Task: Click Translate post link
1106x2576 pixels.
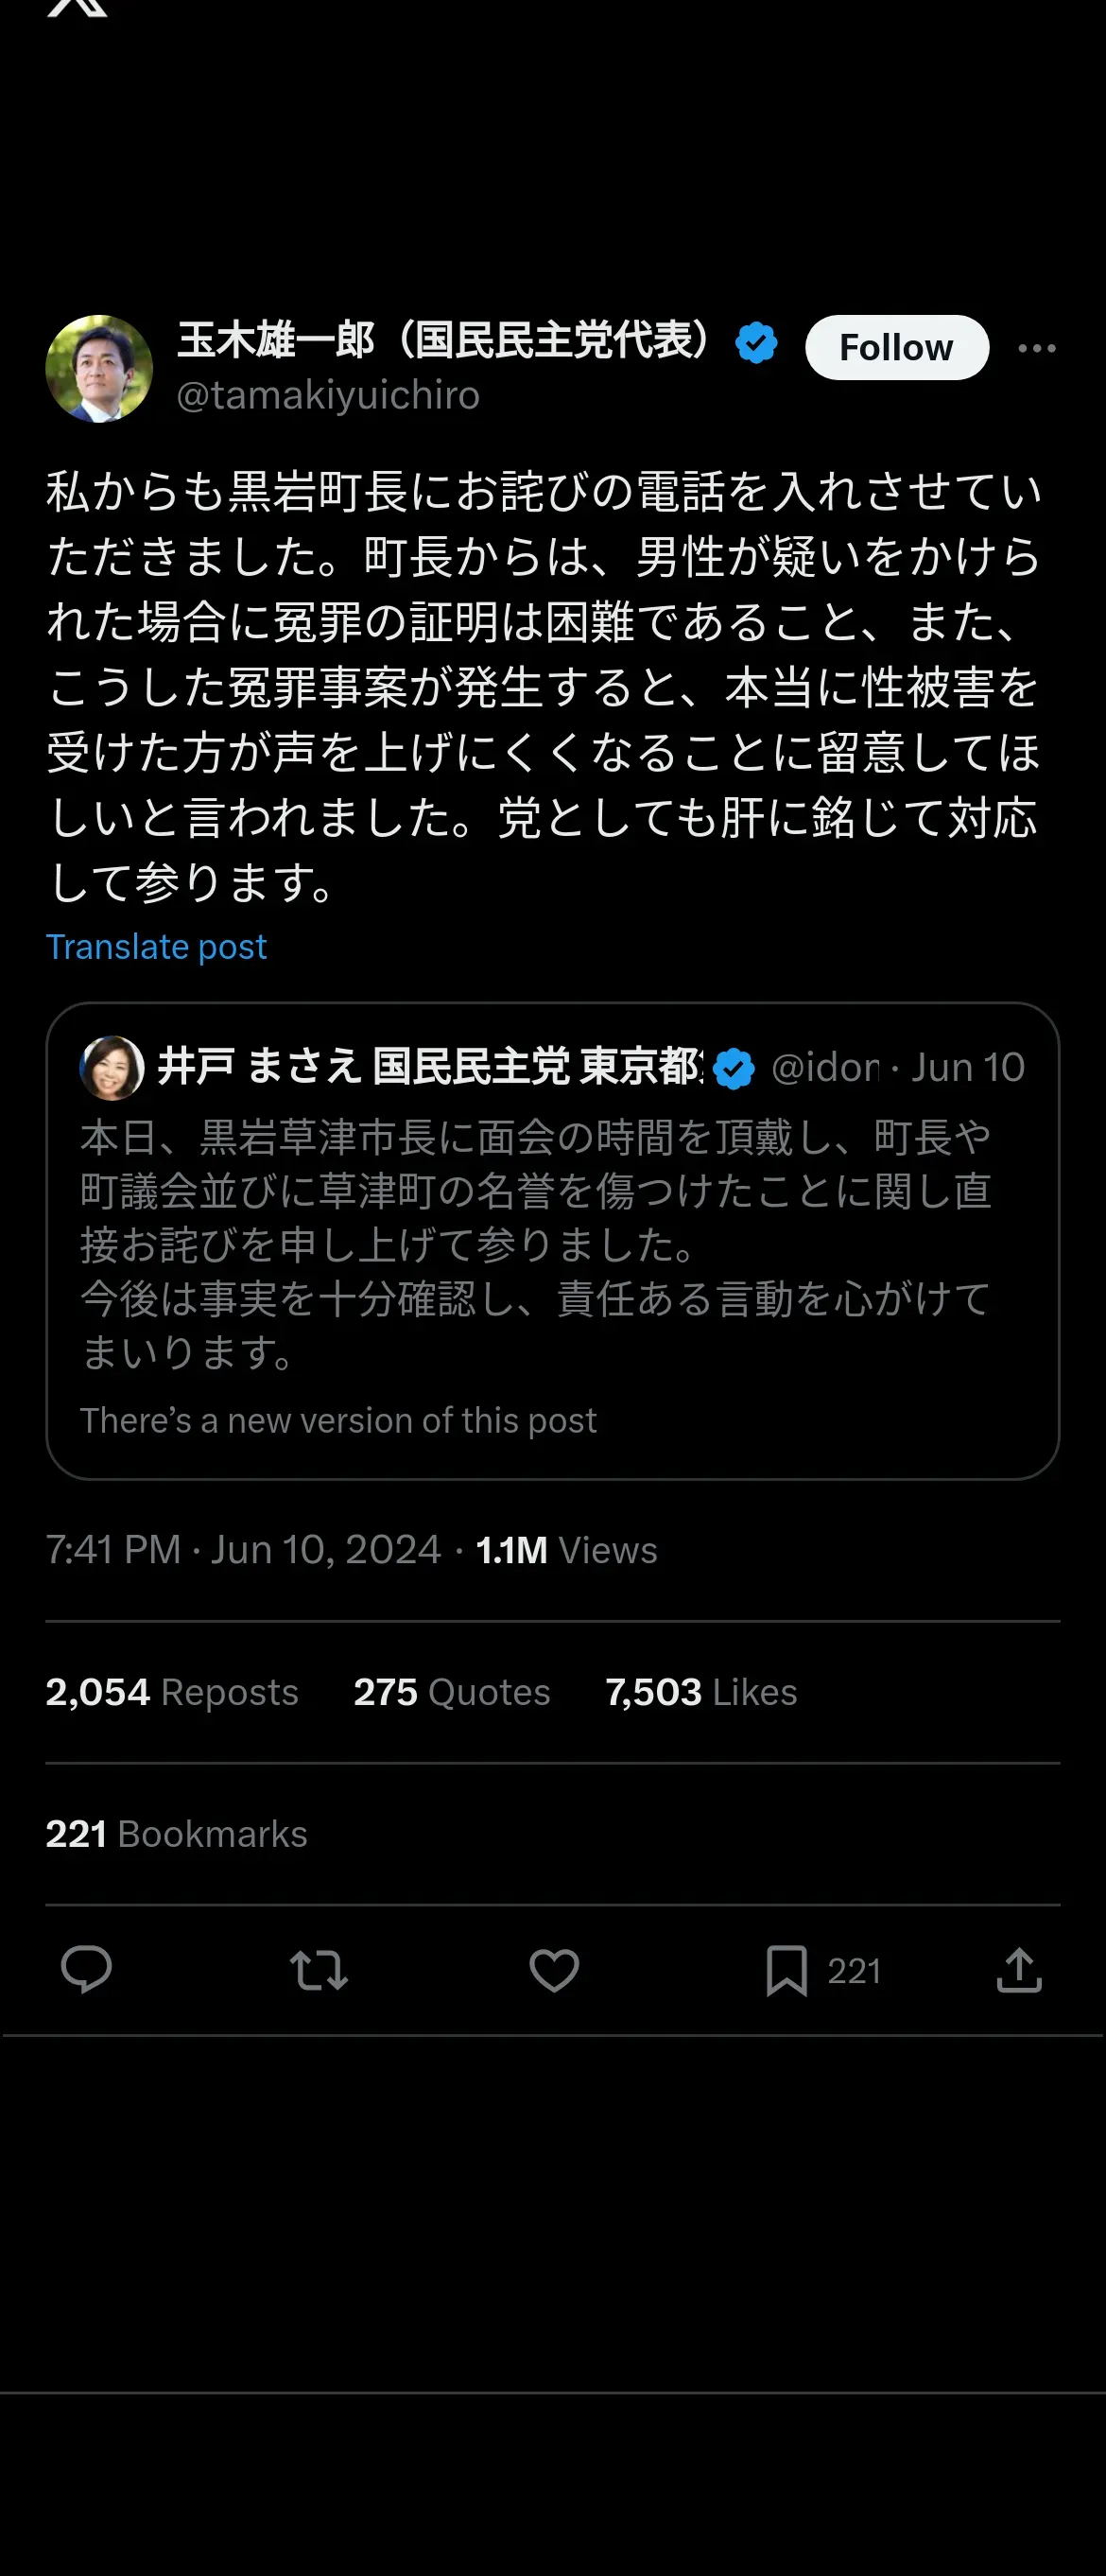Action: pos(156,946)
